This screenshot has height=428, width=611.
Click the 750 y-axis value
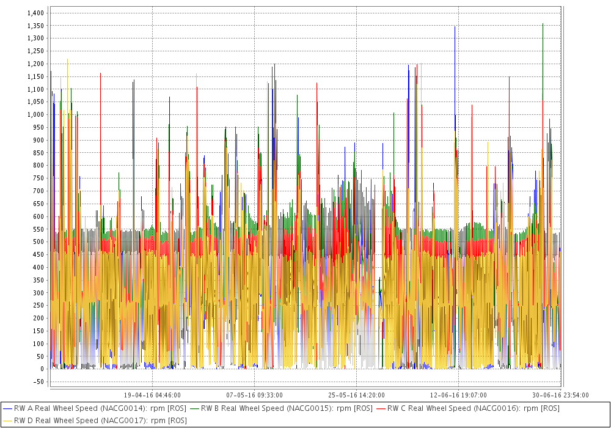(38, 178)
